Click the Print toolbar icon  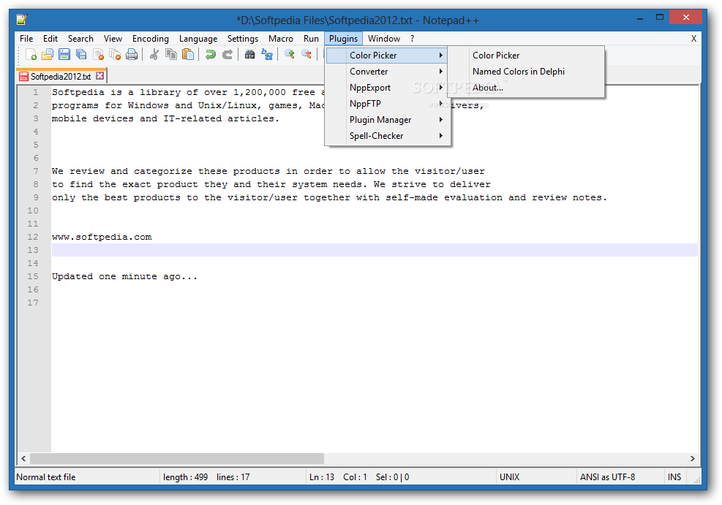coord(132,55)
